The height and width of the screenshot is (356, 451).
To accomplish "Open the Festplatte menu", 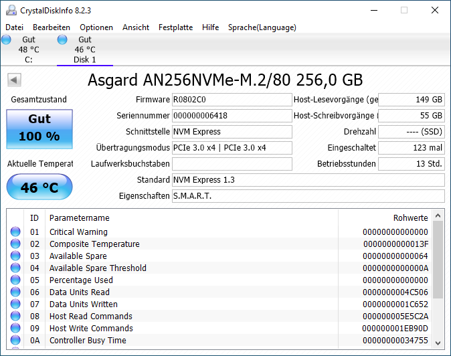I will click(x=176, y=27).
